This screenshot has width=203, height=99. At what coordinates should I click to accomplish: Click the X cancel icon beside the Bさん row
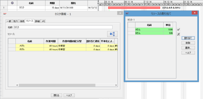(x=179, y=34)
